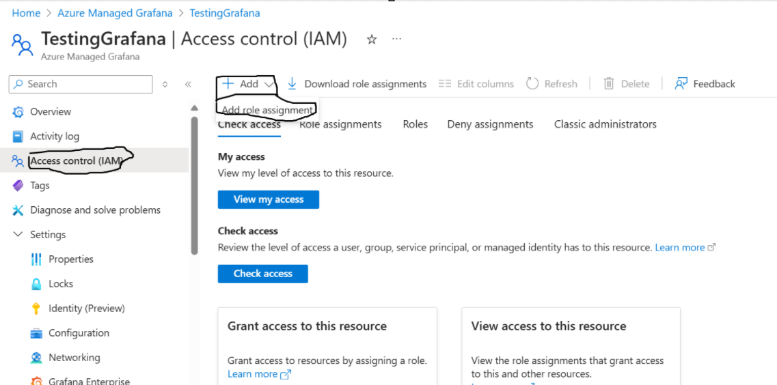Switch to the Role assignments tab
The image size is (777, 385).
(340, 124)
